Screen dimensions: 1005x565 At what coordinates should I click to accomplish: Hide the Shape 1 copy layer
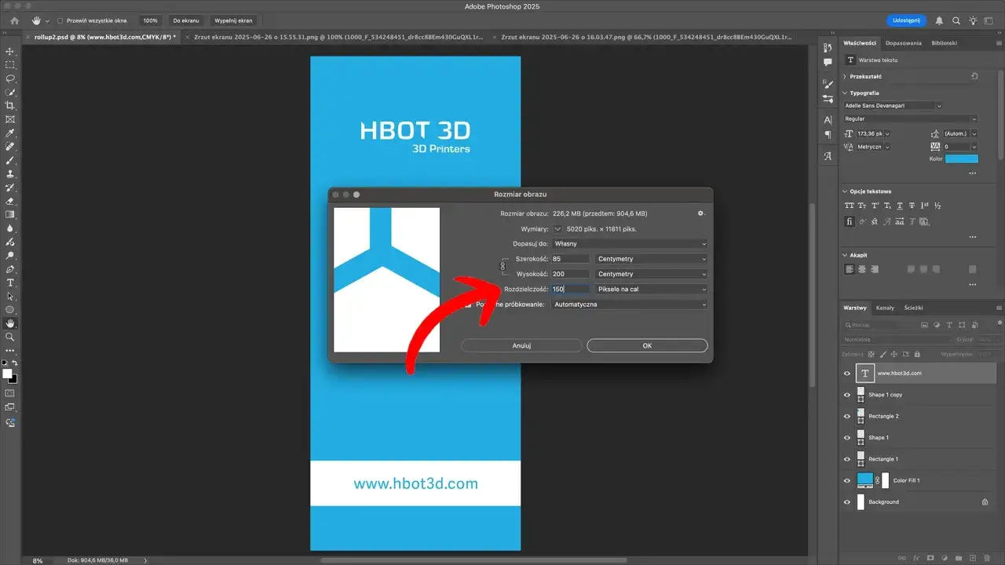click(847, 395)
